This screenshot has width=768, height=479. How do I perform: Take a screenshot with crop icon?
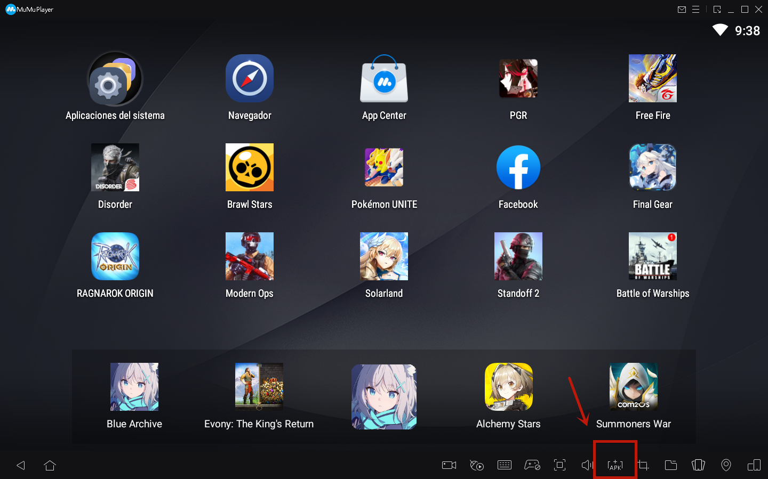(x=643, y=465)
